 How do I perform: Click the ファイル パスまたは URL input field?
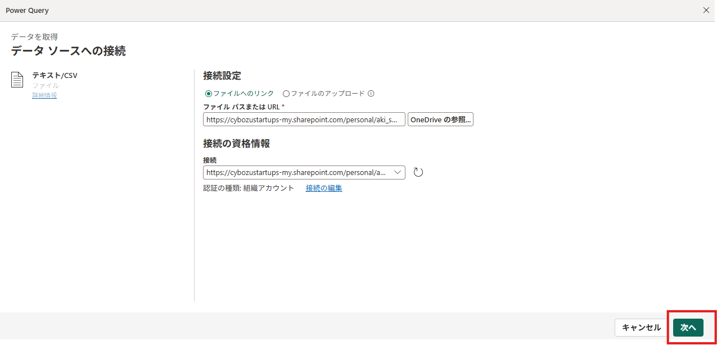tap(304, 119)
